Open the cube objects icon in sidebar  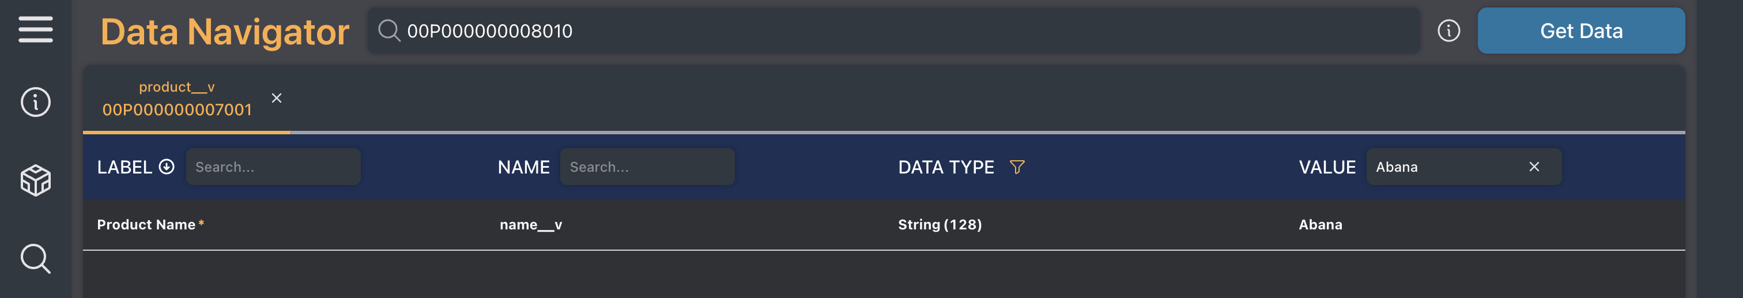[35, 181]
